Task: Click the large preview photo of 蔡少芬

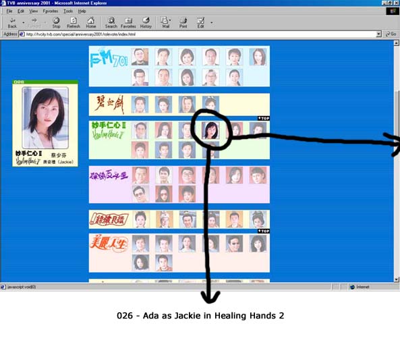Action: pos(45,117)
